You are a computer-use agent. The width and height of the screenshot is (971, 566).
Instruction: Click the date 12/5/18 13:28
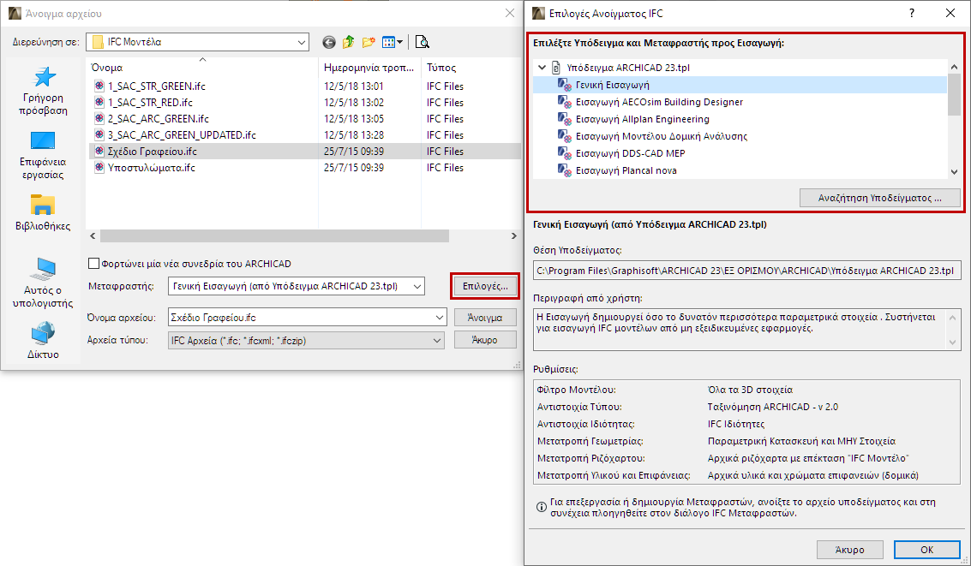pyautogui.click(x=354, y=134)
